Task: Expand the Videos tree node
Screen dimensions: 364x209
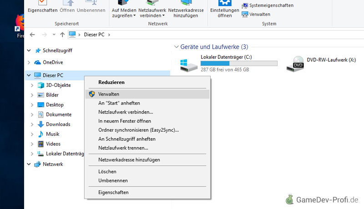Action: 32,144
